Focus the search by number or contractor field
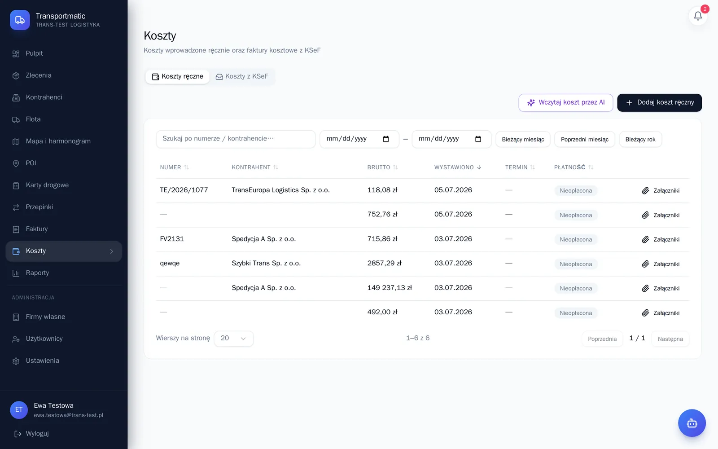Screen dimensions: 718x449 236,139
